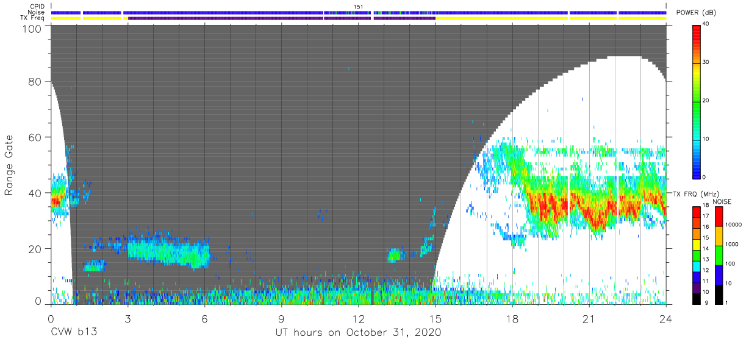Click the y-axis tick label '40'
The height and width of the screenshot is (345, 749).
tap(35, 193)
